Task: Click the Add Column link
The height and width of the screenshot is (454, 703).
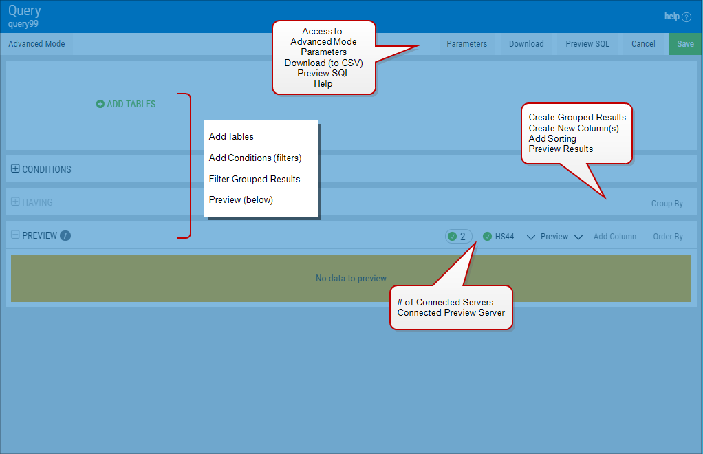Action: (614, 237)
